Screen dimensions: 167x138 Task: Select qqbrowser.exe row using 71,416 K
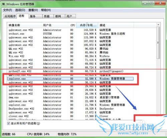coord(70,60)
